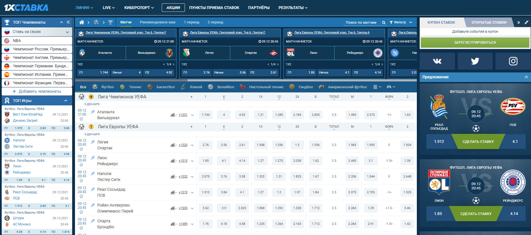Click СДЕЛАТЬ СТАВКУ for Реал Сосьедад vs ПСВ
The width and height of the screenshot is (531, 235).
tap(478, 141)
